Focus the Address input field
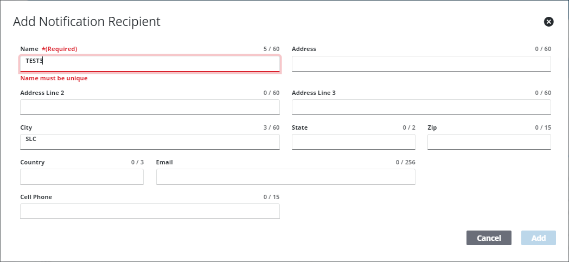 pos(421,64)
